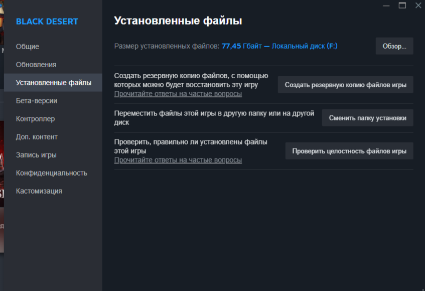This screenshot has width=425, height=291.
Task: Click Создать резервную копию файлов игры button
Action: 346,85
